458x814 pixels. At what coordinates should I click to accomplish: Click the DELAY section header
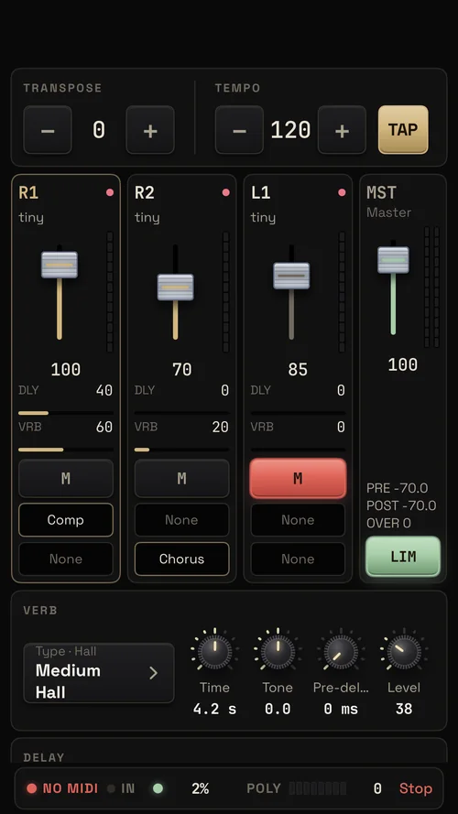pos(44,757)
